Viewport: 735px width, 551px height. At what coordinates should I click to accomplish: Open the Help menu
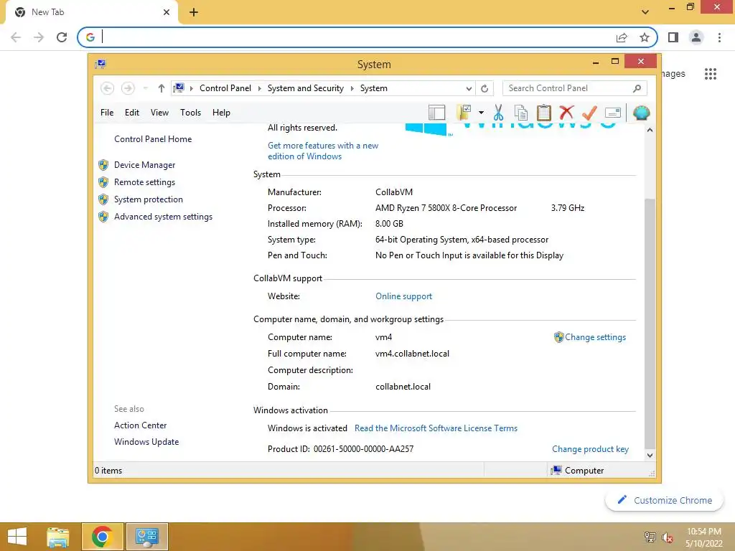point(221,113)
